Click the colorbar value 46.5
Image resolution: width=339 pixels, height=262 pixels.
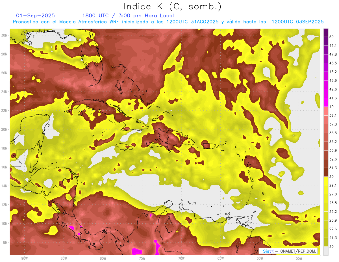(333, 63)
